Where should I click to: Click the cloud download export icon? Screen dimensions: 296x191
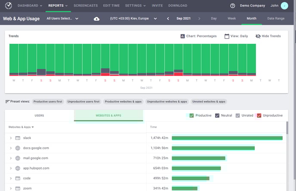click(x=96, y=18)
